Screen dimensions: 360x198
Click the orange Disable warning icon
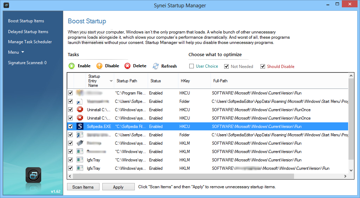point(99,66)
